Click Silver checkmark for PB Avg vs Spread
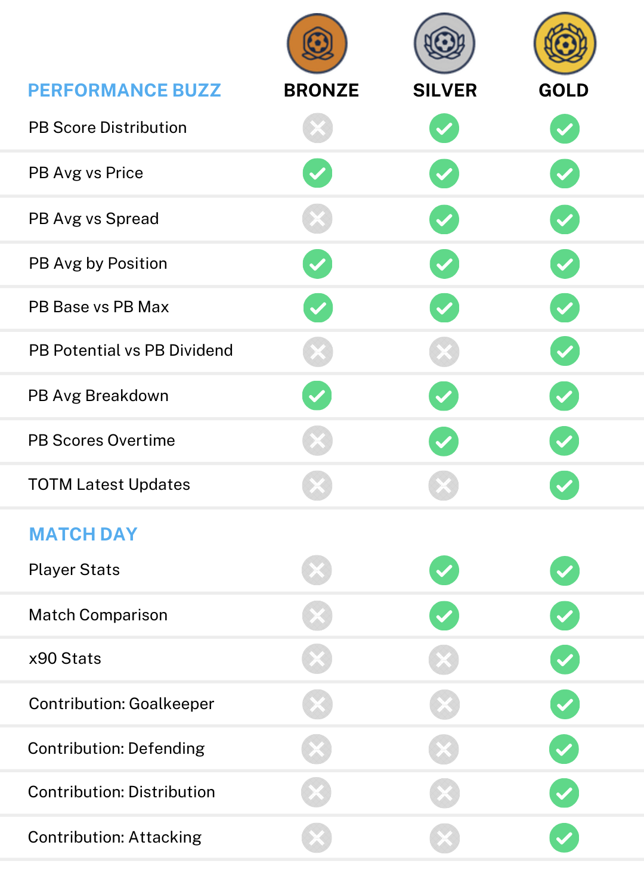 click(444, 220)
